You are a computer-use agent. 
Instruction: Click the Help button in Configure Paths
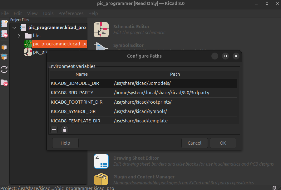pos(65,143)
